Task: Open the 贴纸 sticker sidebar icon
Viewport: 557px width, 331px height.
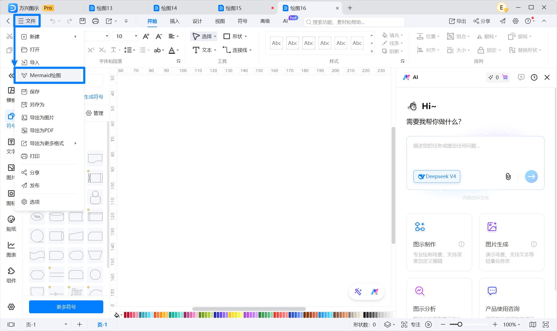Action: coord(11,223)
